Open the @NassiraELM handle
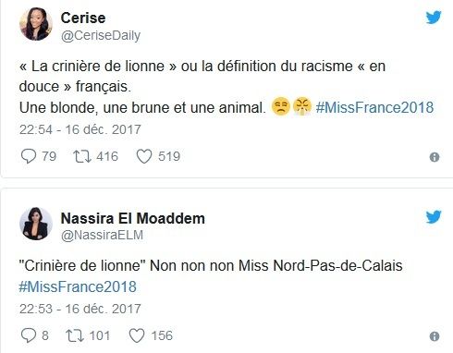Viewport: 453px width, 353px height. click(x=102, y=236)
